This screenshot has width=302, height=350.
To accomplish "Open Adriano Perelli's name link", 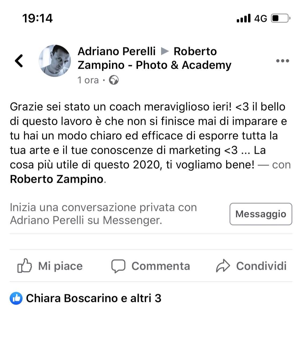I will click(117, 51).
